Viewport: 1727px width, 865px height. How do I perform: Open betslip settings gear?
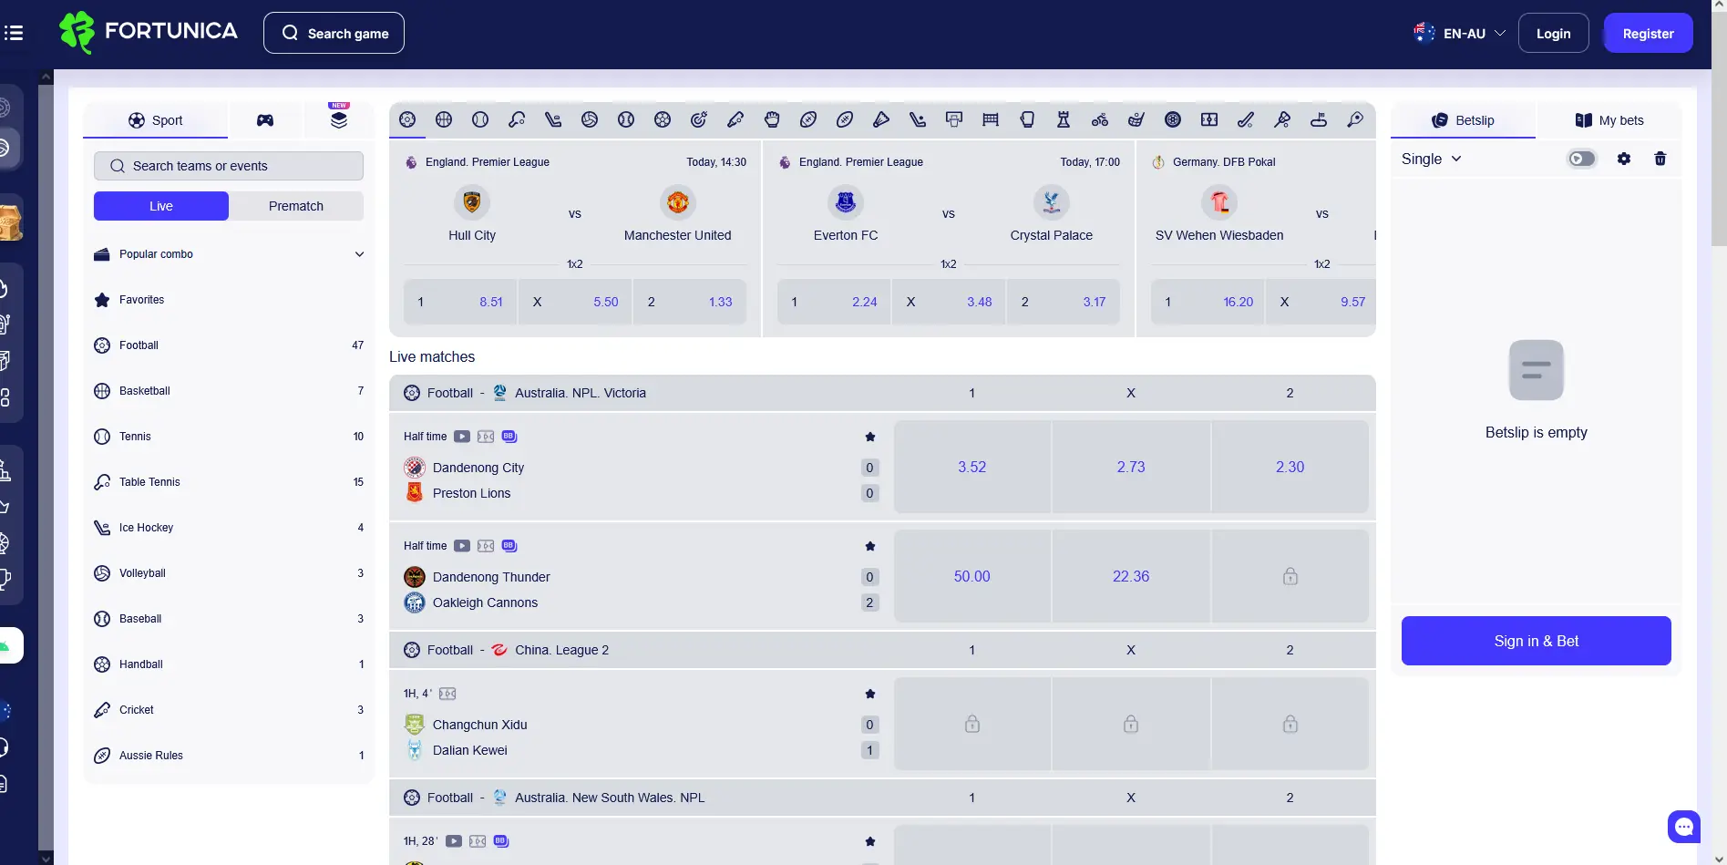1624,159
